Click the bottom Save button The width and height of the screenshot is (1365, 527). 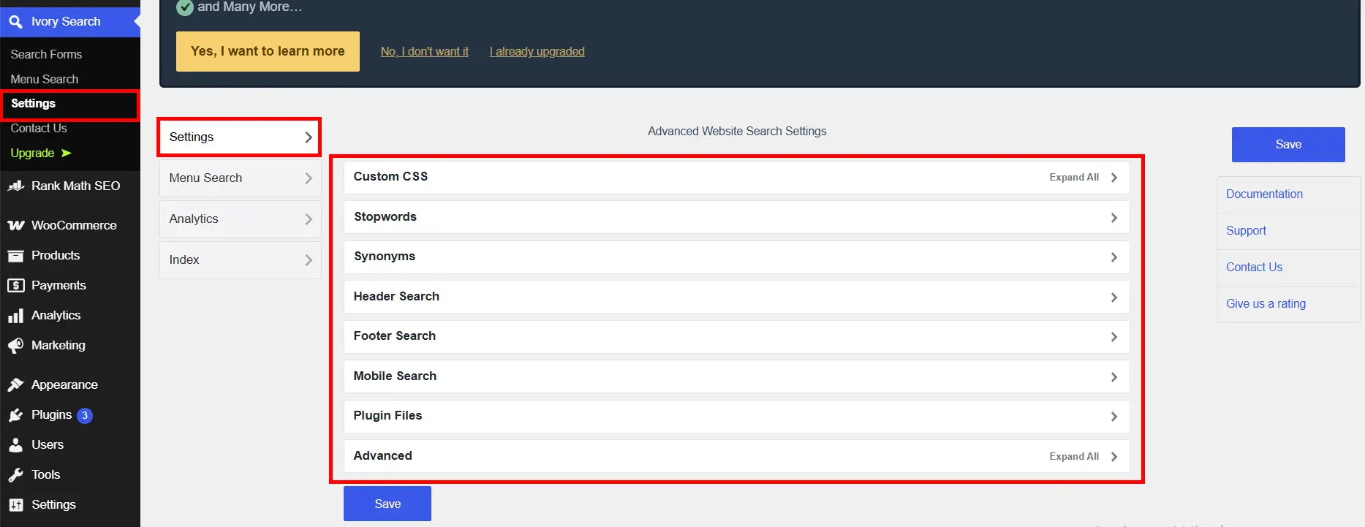tap(387, 504)
